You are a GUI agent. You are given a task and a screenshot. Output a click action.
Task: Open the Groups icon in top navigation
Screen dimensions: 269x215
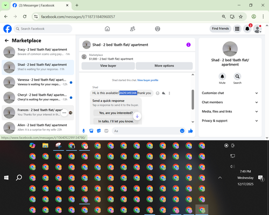point(158,28)
